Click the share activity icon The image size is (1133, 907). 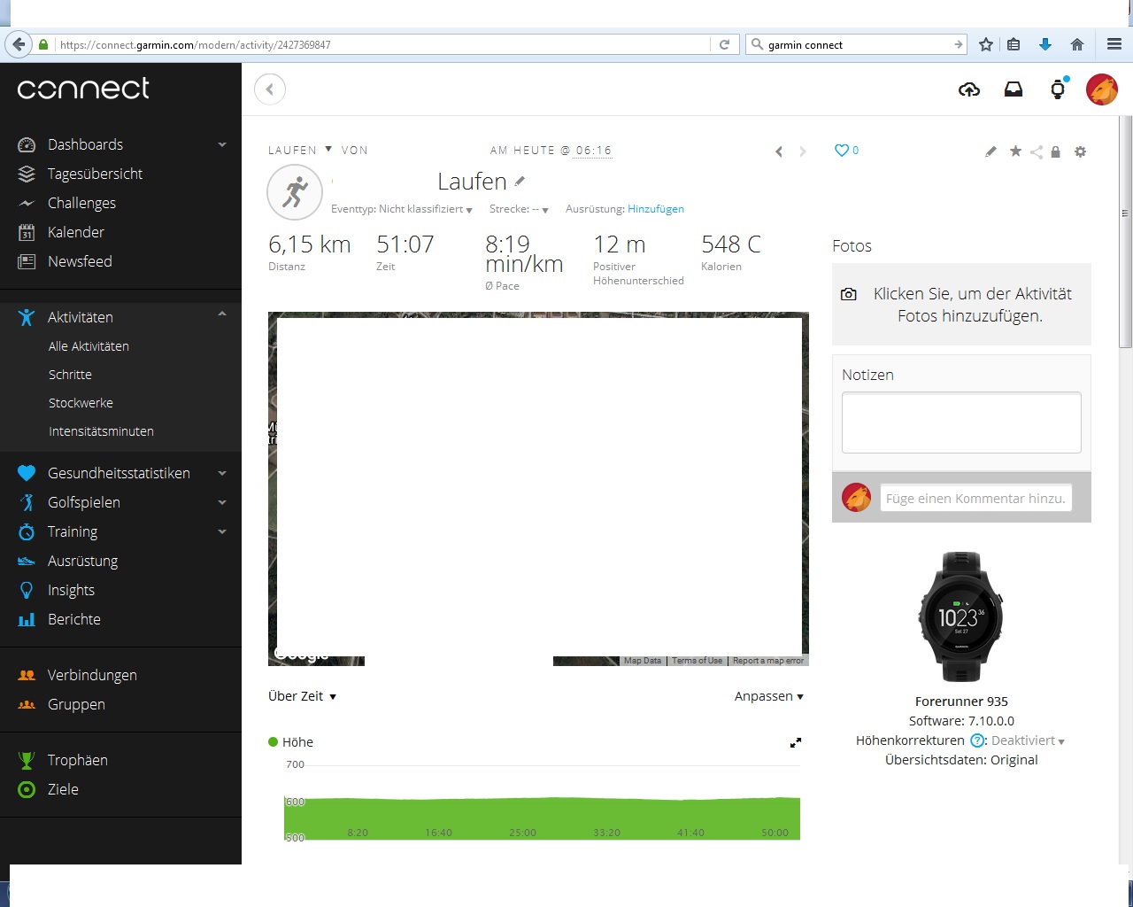(x=1037, y=152)
